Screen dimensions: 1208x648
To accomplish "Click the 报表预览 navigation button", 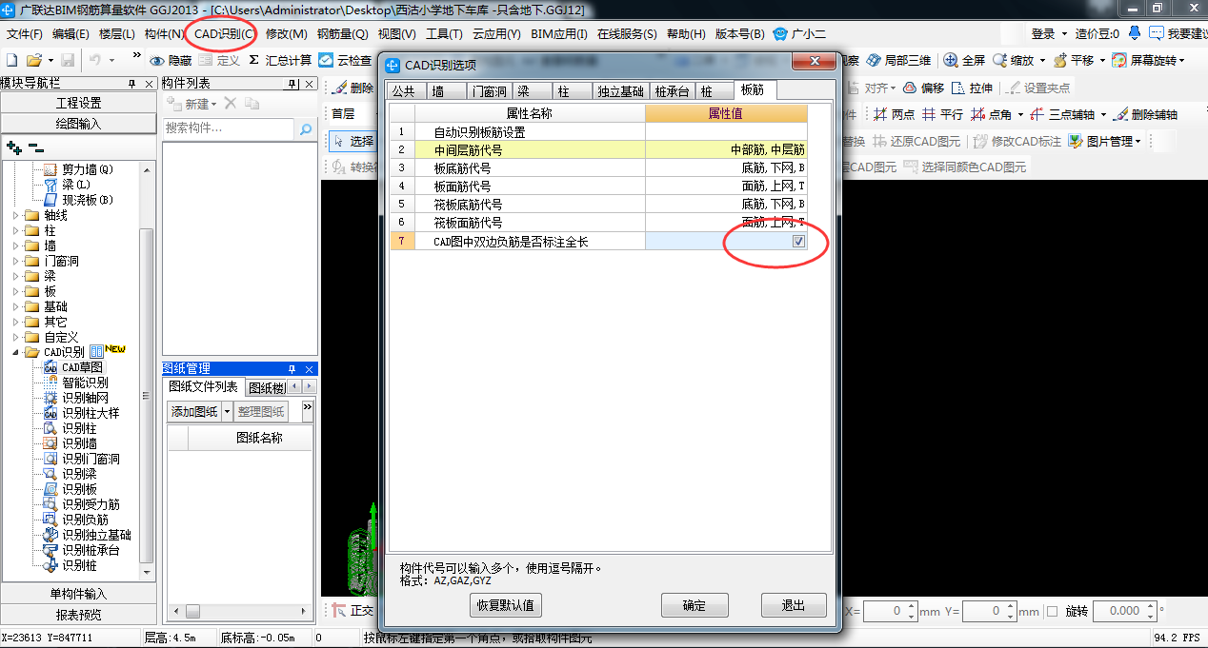I will click(x=78, y=615).
